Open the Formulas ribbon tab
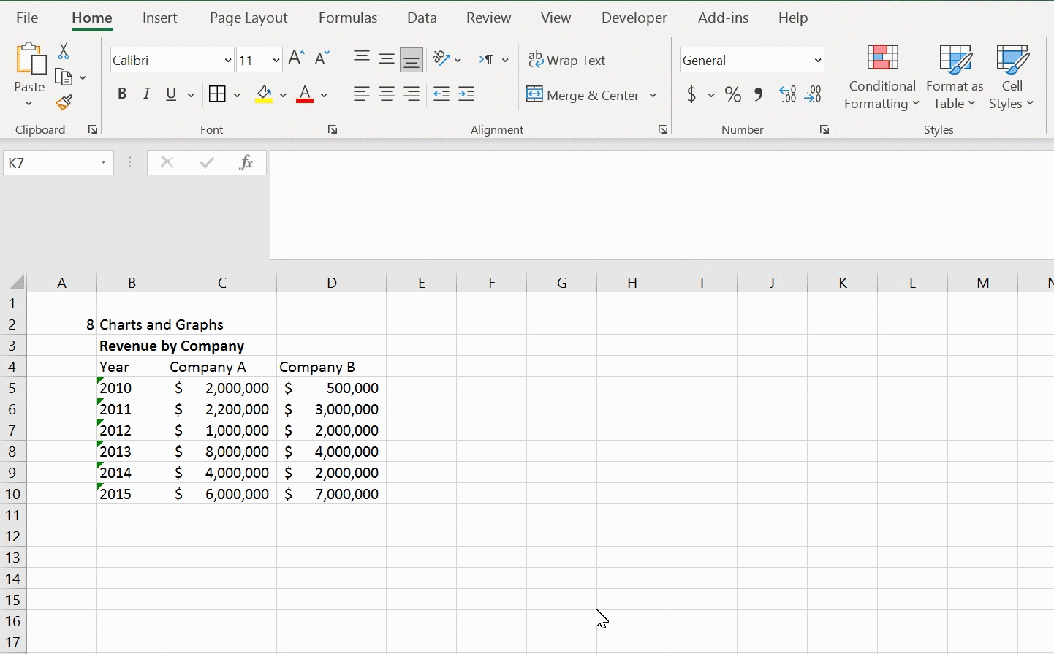This screenshot has height=654, width=1054. click(348, 18)
